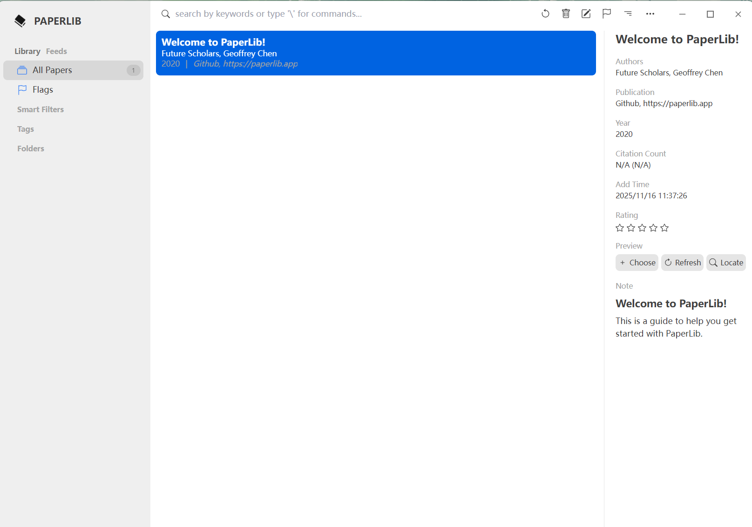Expand the Tags section

[26, 129]
